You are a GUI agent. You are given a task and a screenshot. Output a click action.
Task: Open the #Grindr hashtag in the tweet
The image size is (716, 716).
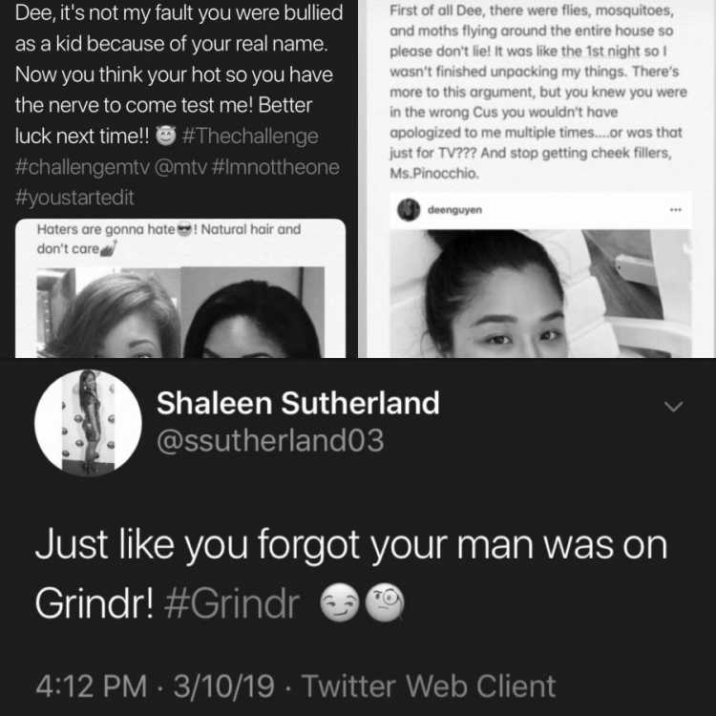(232, 604)
